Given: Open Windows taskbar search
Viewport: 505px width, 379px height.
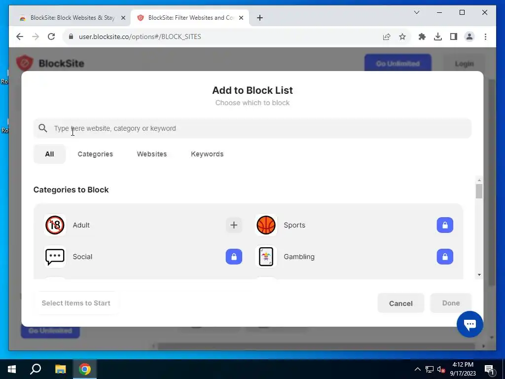Looking at the screenshot, I should coord(36,369).
